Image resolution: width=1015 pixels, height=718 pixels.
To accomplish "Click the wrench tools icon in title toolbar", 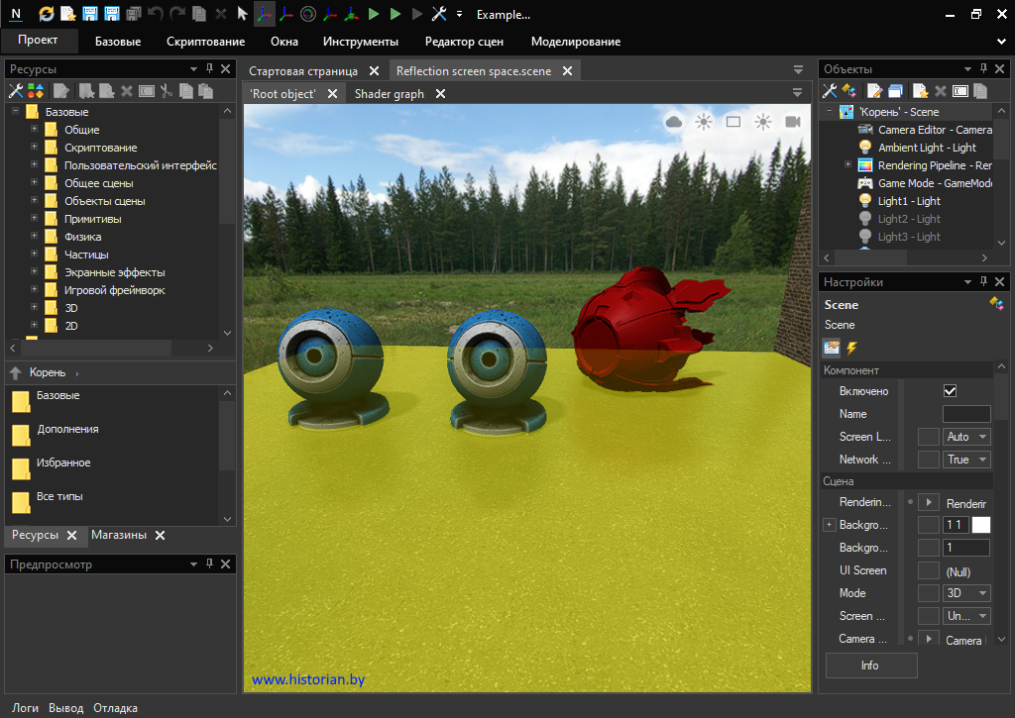I will point(439,14).
